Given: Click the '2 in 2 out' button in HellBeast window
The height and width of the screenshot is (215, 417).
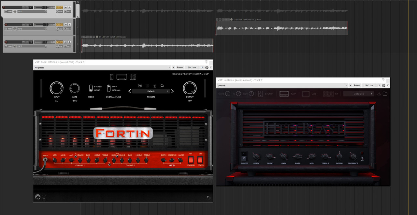Looking at the screenshot, I should click(368, 85).
